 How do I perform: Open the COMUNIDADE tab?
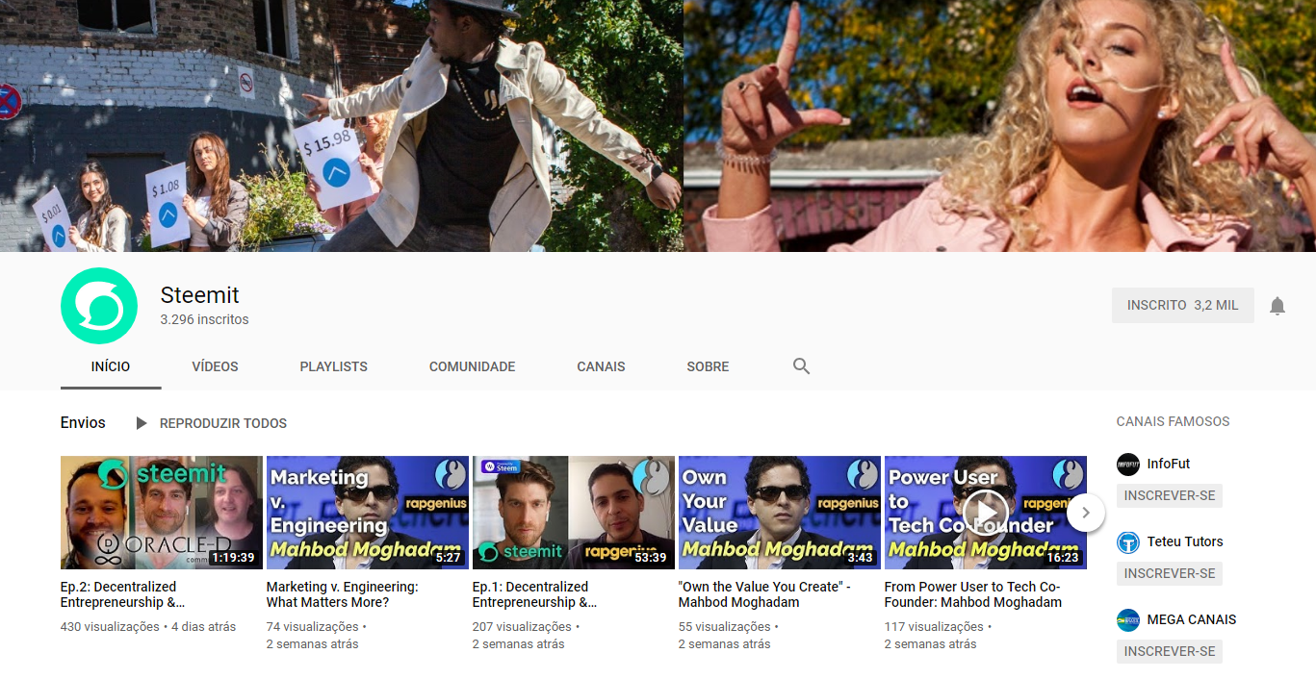tap(472, 366)
